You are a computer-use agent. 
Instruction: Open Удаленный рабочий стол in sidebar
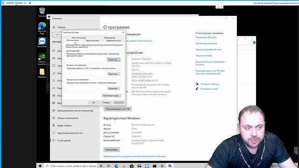70,133
